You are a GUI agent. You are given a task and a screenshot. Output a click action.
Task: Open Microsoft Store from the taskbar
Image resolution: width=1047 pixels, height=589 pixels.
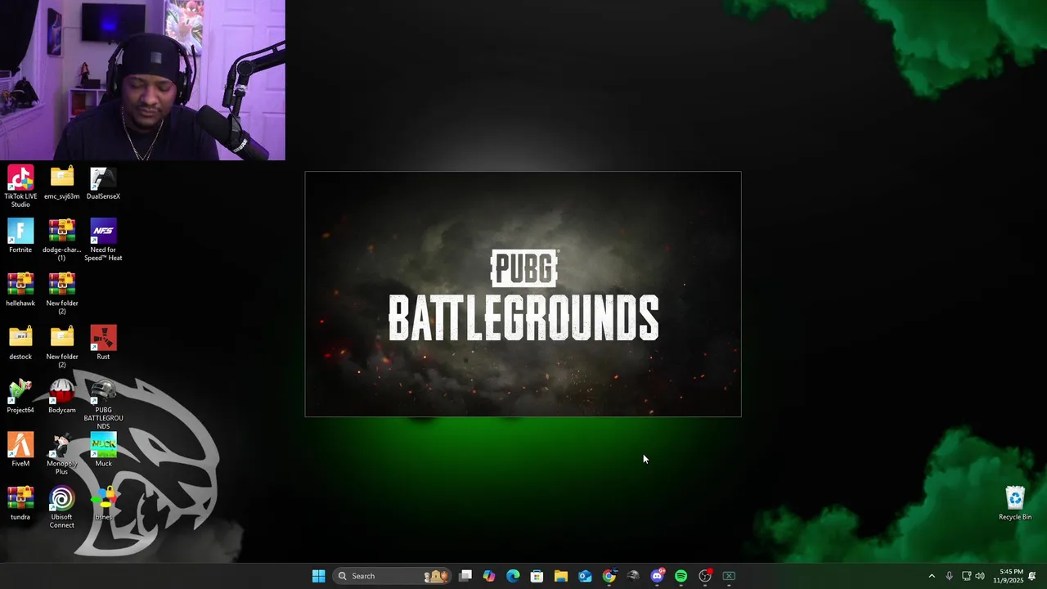click(537, 576)
